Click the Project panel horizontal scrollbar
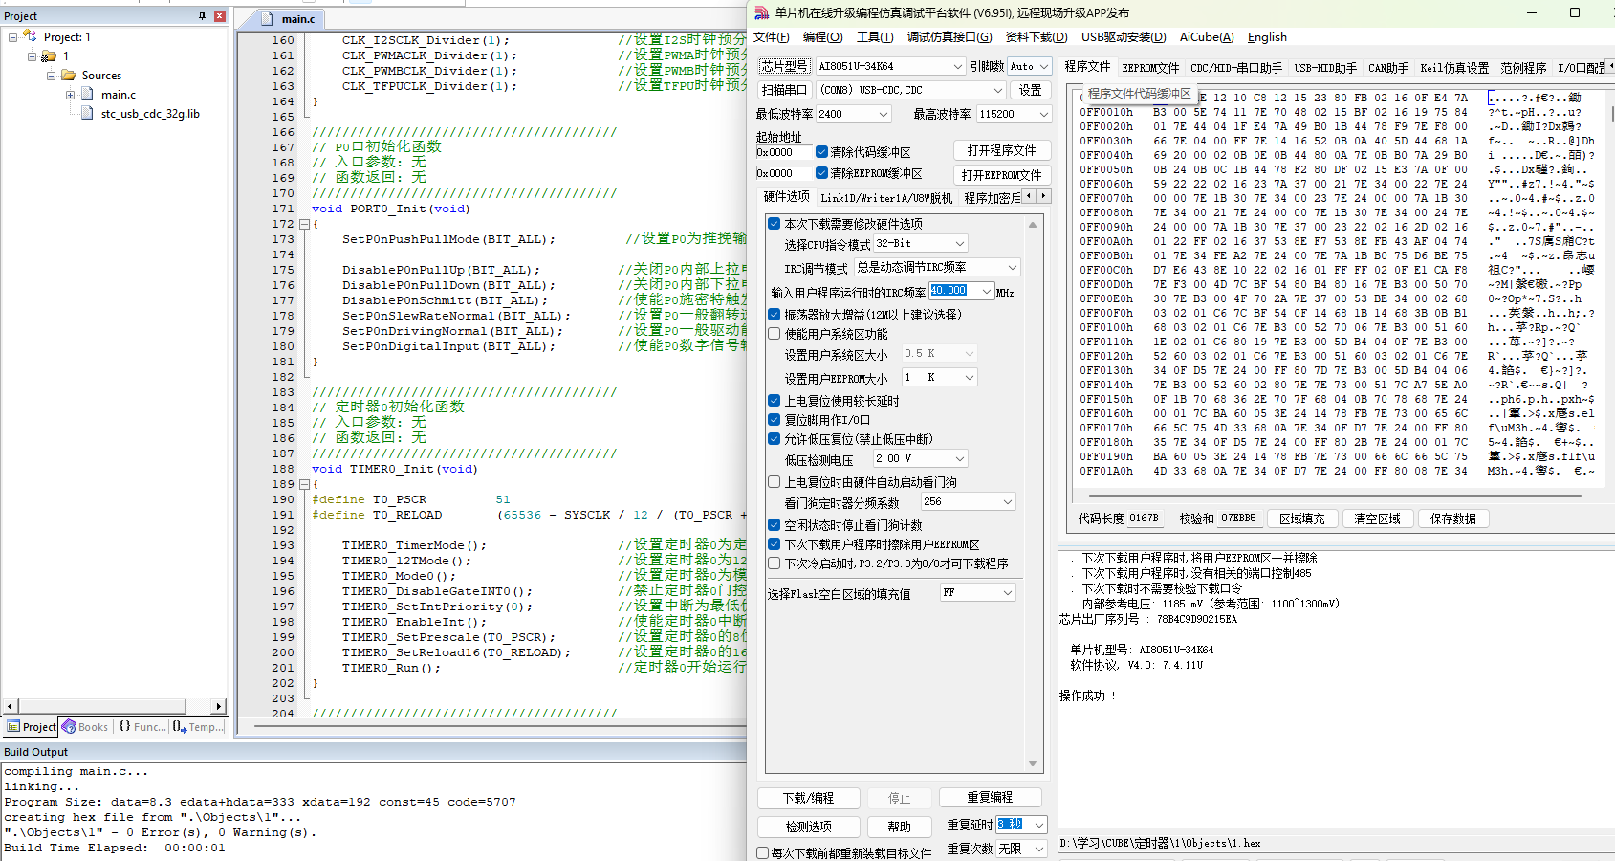The height and width of the screenshot is (861, 1615). 115,706
